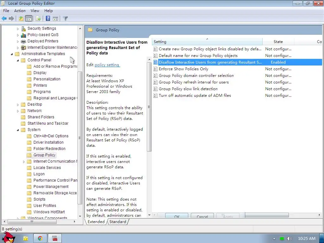This screenshot has height=243, width=324.
Task: Click icon beside Turn off automatic update of ADM
Action: pos(155,96)
